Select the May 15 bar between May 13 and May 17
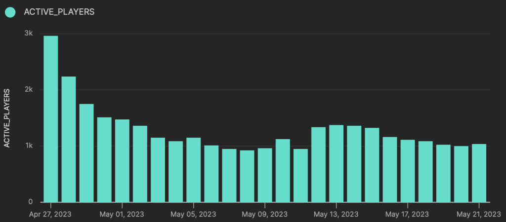 pos(372,165)
